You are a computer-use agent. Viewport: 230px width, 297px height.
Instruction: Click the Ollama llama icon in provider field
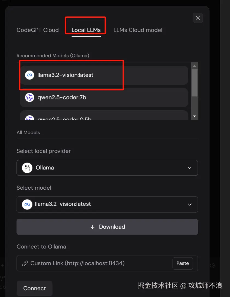27,168
